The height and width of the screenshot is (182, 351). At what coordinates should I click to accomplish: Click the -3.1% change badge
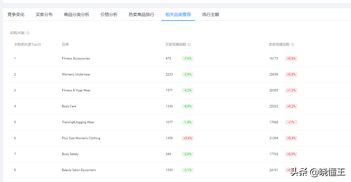187,170
